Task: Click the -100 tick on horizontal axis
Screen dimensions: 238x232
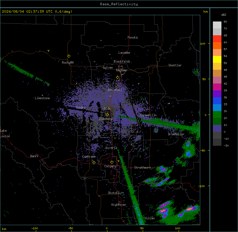Action: point(35,228)
